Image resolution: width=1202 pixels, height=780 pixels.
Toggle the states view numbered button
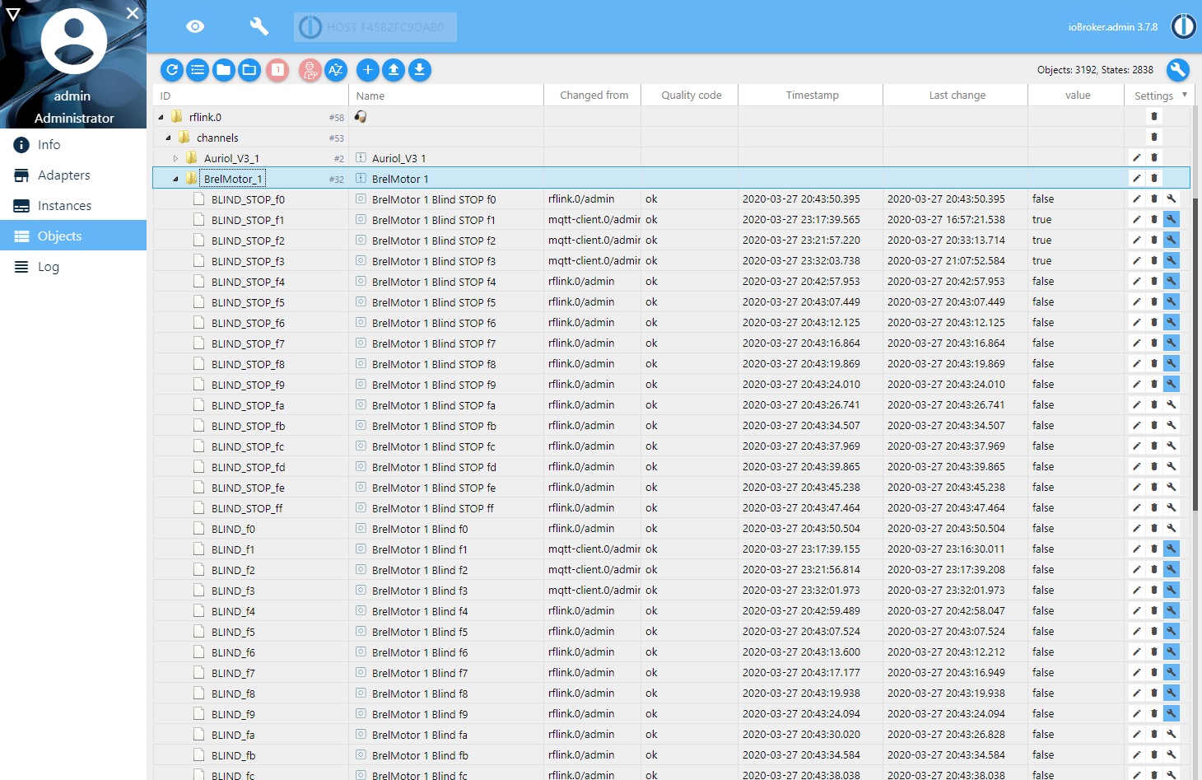point(278,70)
